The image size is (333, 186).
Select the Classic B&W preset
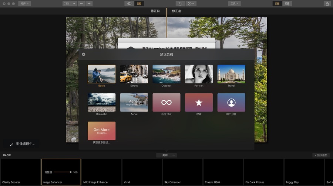[x=223, y=172]
